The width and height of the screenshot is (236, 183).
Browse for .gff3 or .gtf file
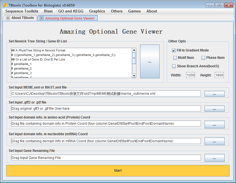[x=214, y=109]
